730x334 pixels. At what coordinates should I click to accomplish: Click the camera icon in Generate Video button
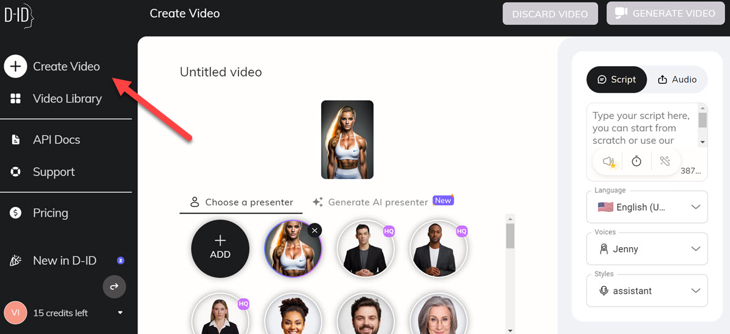[620, 13]
